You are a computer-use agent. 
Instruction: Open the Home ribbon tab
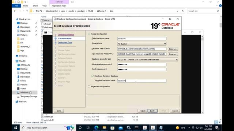(x=26, y=6)
